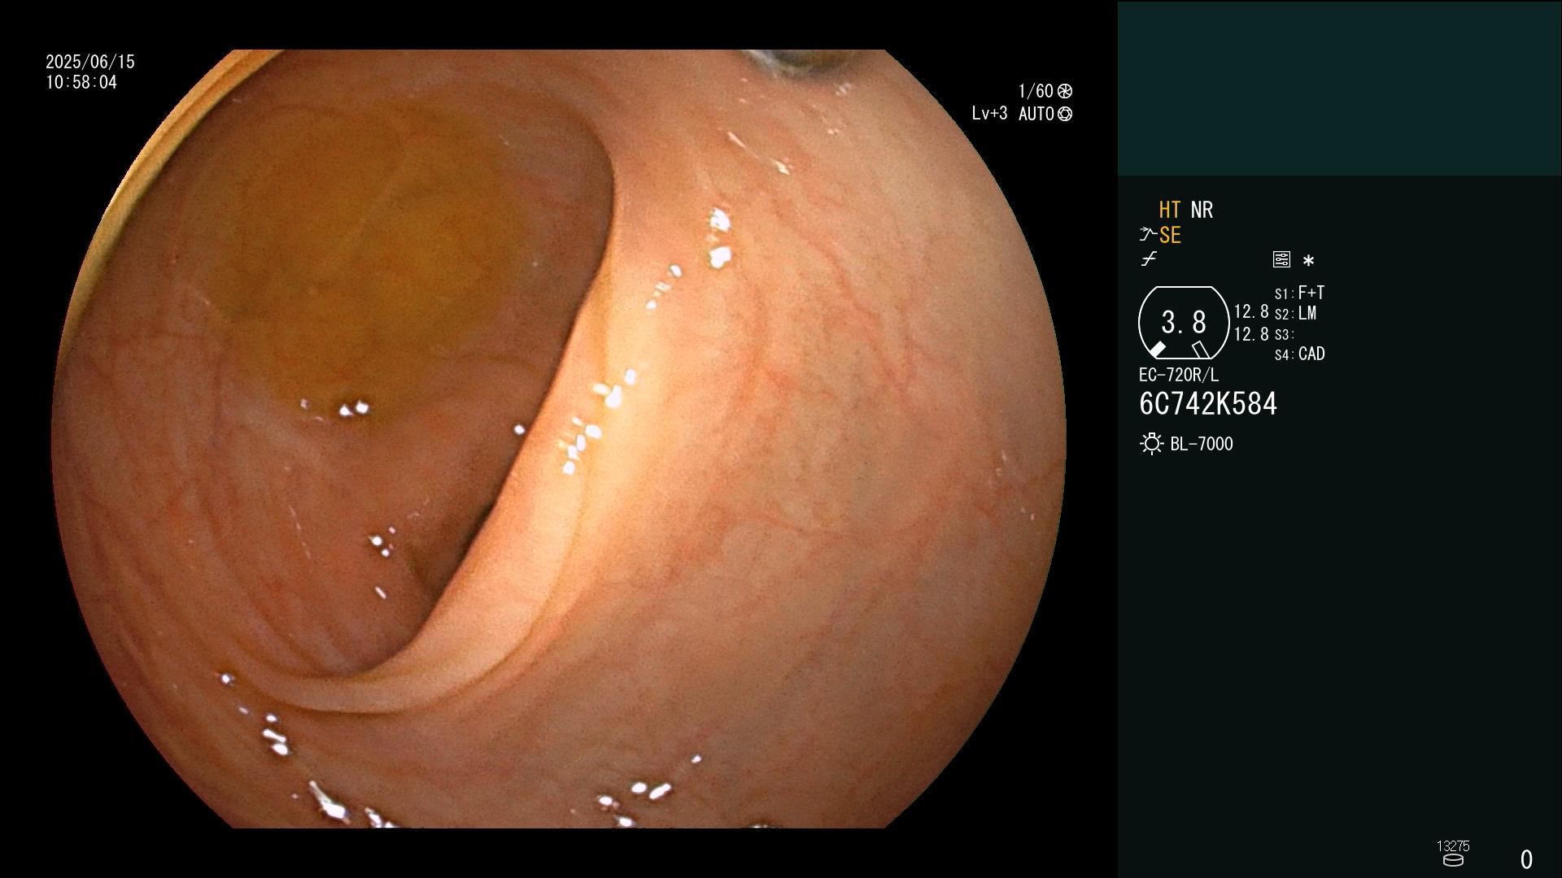
Task: Click the live endoscopic image view
Action: [559, 439]
